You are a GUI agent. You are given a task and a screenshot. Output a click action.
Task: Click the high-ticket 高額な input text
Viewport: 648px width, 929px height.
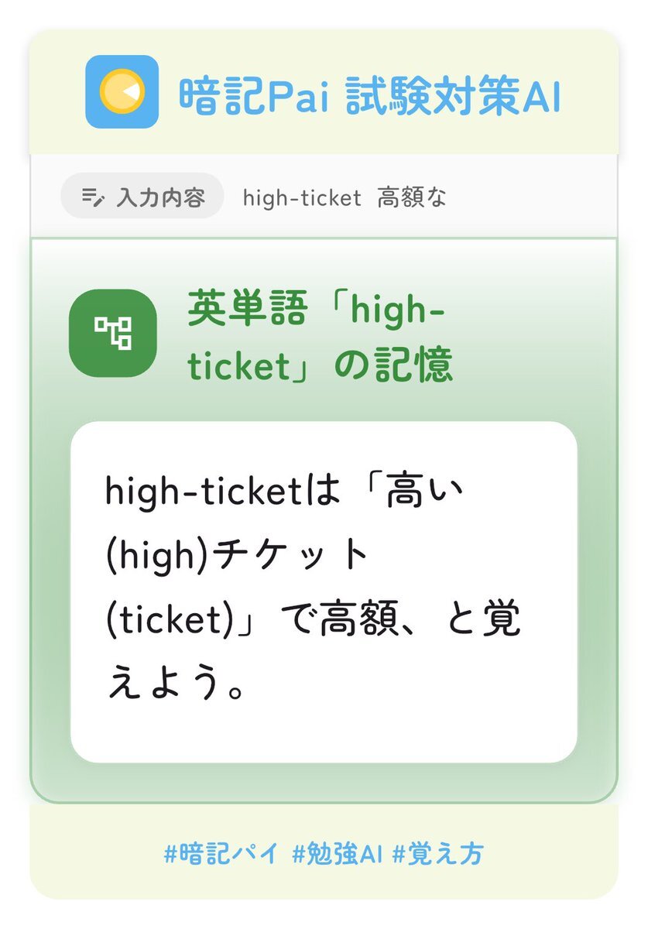[x=345, y=198]
